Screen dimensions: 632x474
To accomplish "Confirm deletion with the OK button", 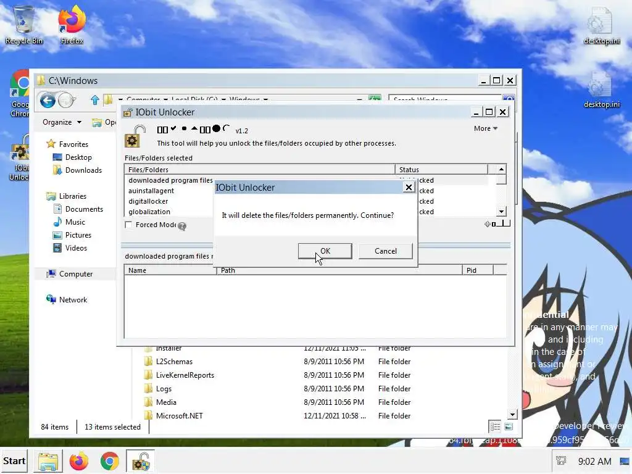I will pos(325,251).
